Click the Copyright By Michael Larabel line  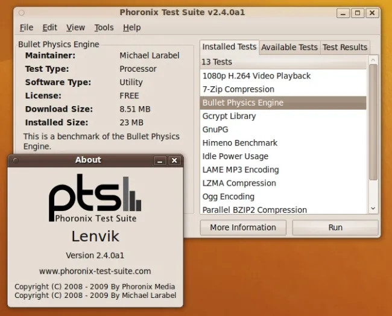[95, 295]
